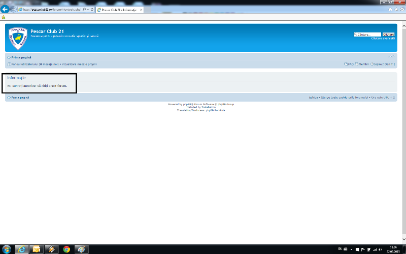
Task: Open Panoul utilizatorului link
Action: coord(25,64)
